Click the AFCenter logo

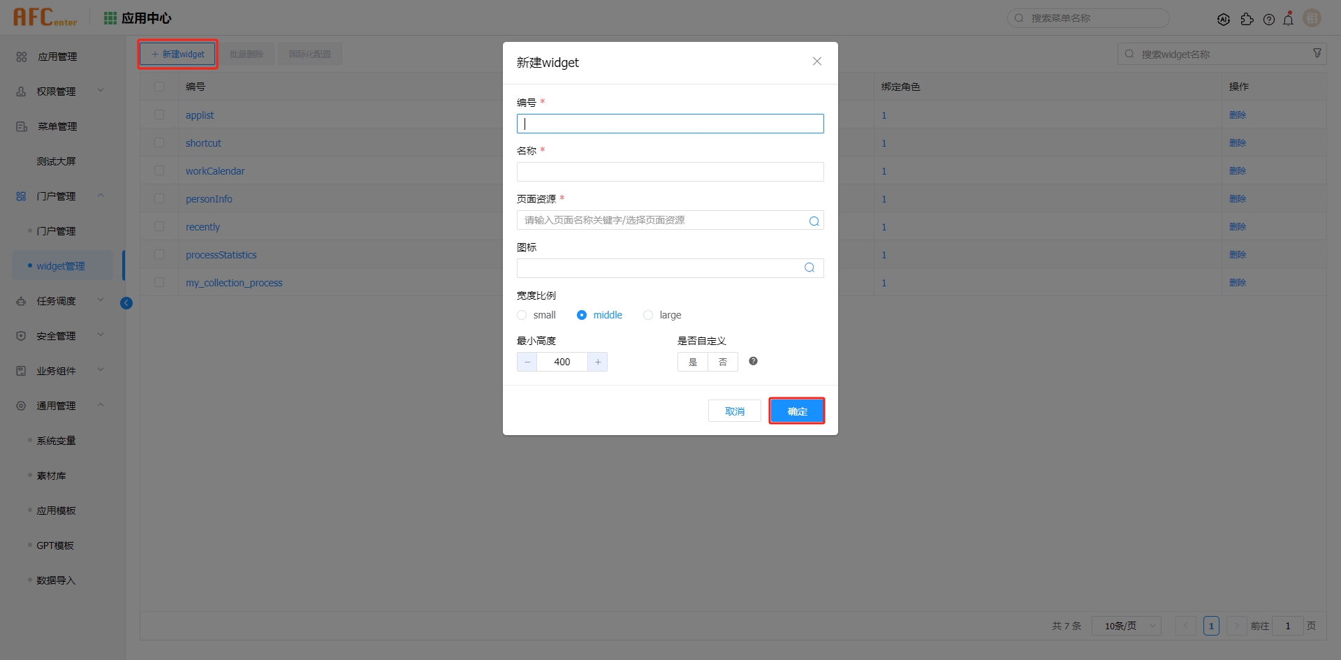pyautogui.click(x=45, y=17)
